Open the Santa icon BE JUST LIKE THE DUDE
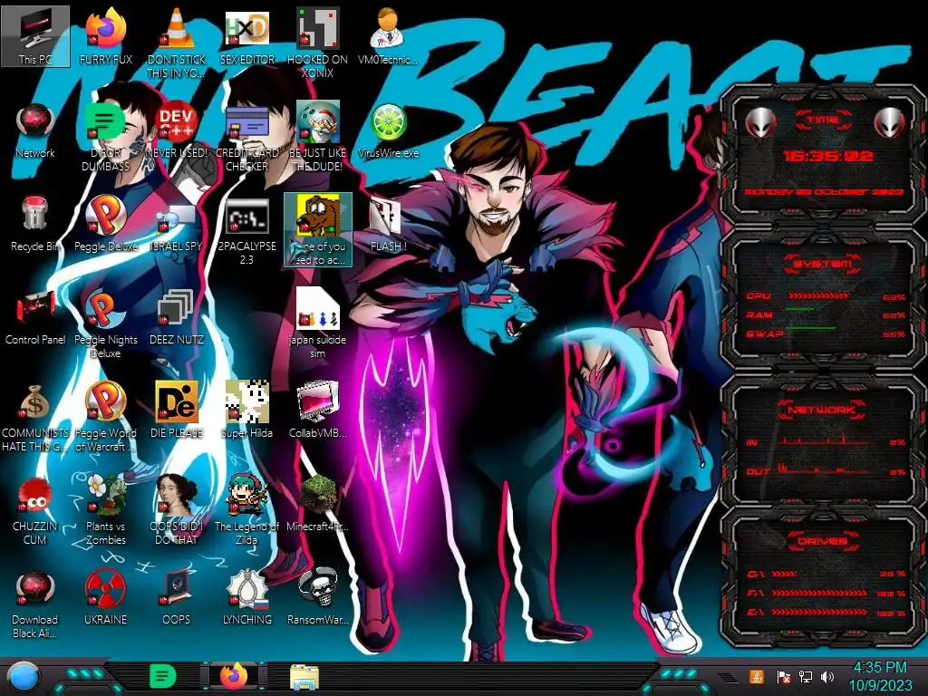 pos(318,137)
